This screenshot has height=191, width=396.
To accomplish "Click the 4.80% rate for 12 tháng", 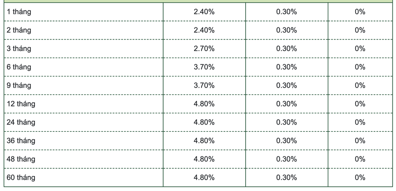I will 204,104.
